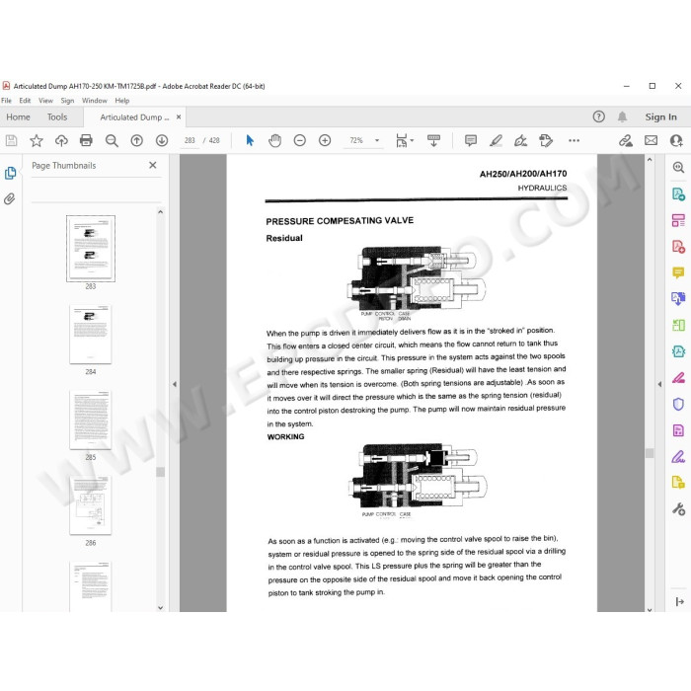
Task: Select page 285 thumbnail
Action: (x=91, y=420)
